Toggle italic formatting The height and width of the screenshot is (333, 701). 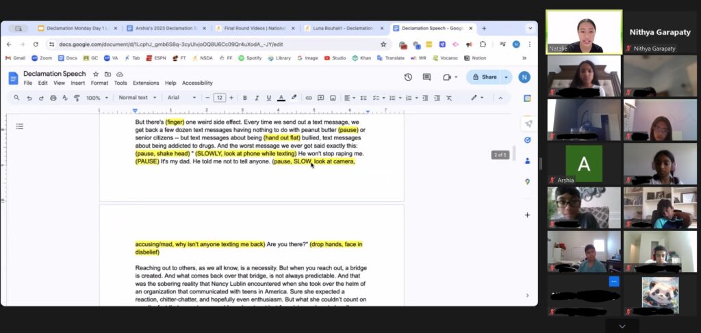(257, 98)
